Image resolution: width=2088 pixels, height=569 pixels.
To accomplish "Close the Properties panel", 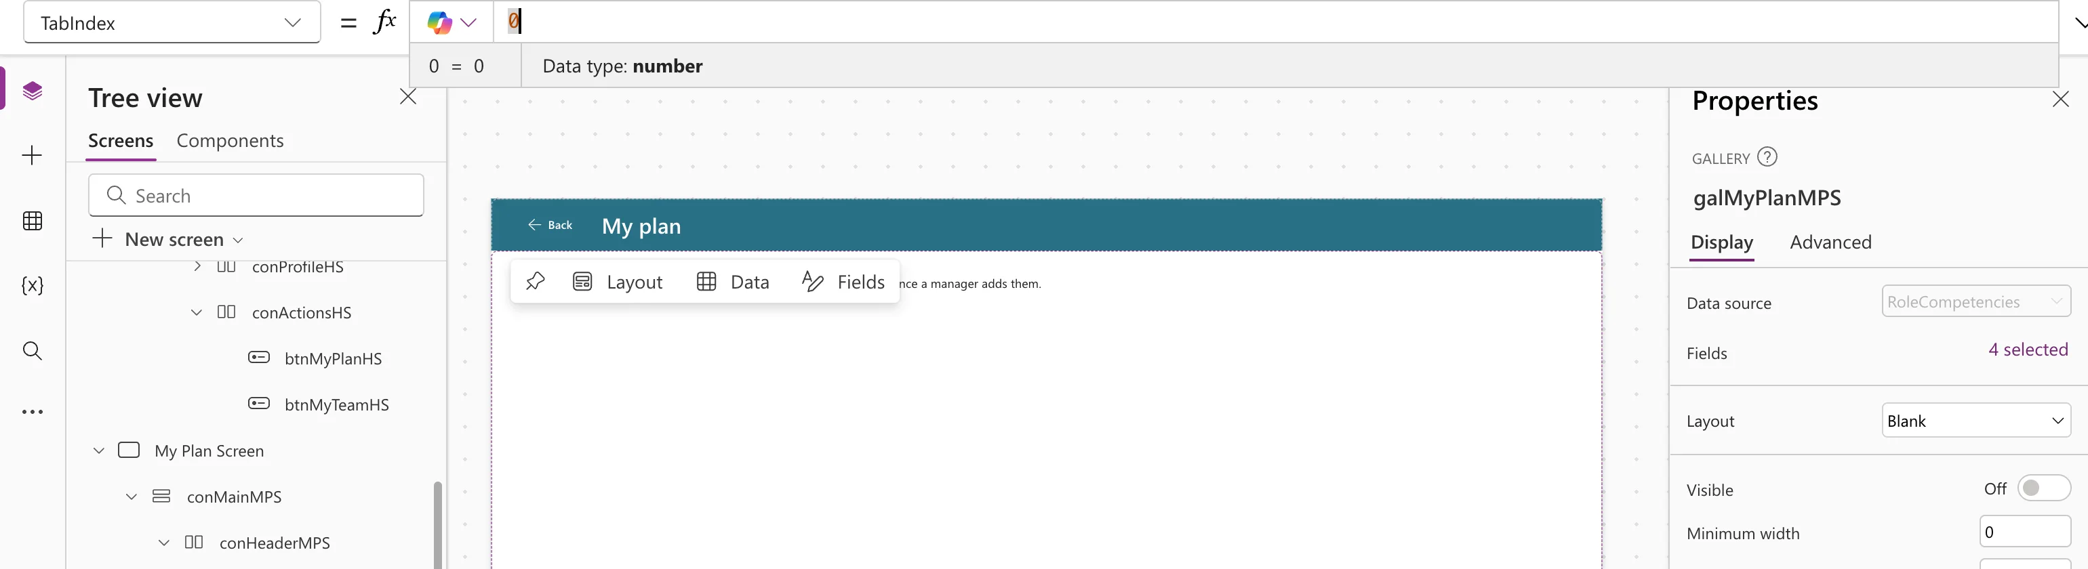I will 2060,100.
